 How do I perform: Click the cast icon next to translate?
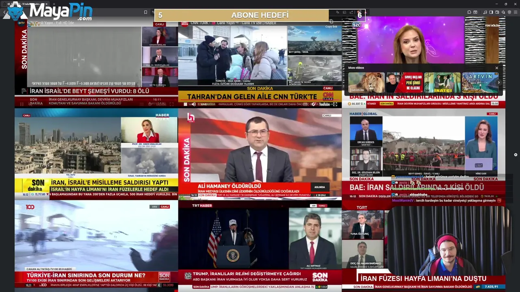[x=344, y=12]
